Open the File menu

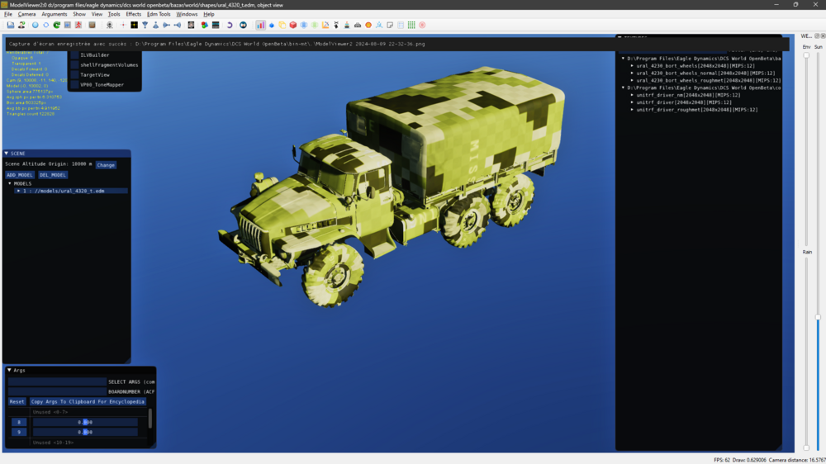tap(8, 14)
